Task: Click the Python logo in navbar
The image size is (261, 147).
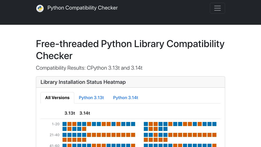Action: click(40, 8)
